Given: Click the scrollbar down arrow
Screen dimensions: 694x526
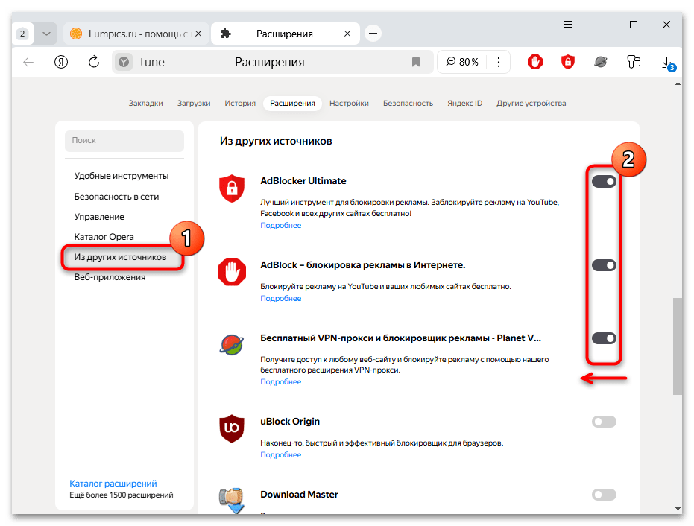Looking at the screenshot, I should (678, 509).
